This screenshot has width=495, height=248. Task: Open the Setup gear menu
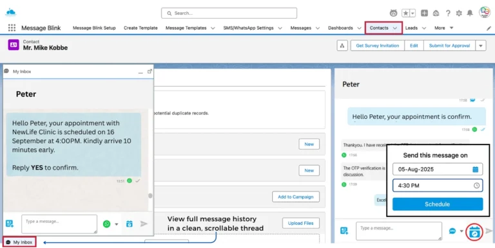(459, 13)
